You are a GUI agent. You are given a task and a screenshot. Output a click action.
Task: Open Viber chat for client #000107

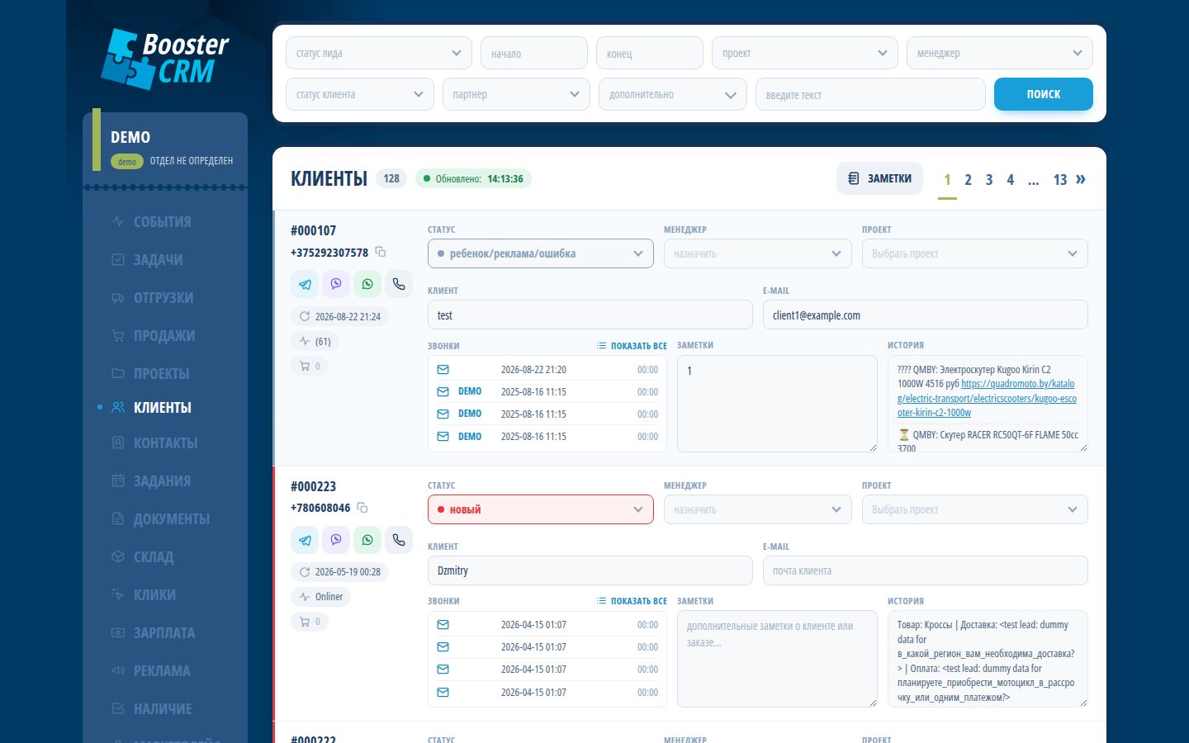[x=336, y=284]
